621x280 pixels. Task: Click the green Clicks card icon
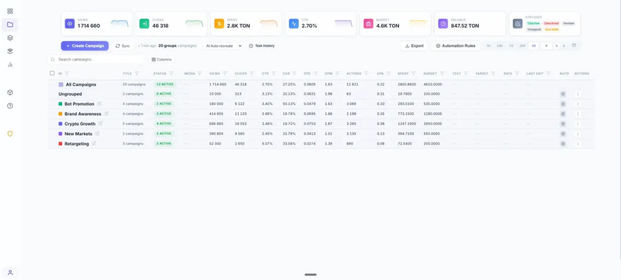coord(144,23)
